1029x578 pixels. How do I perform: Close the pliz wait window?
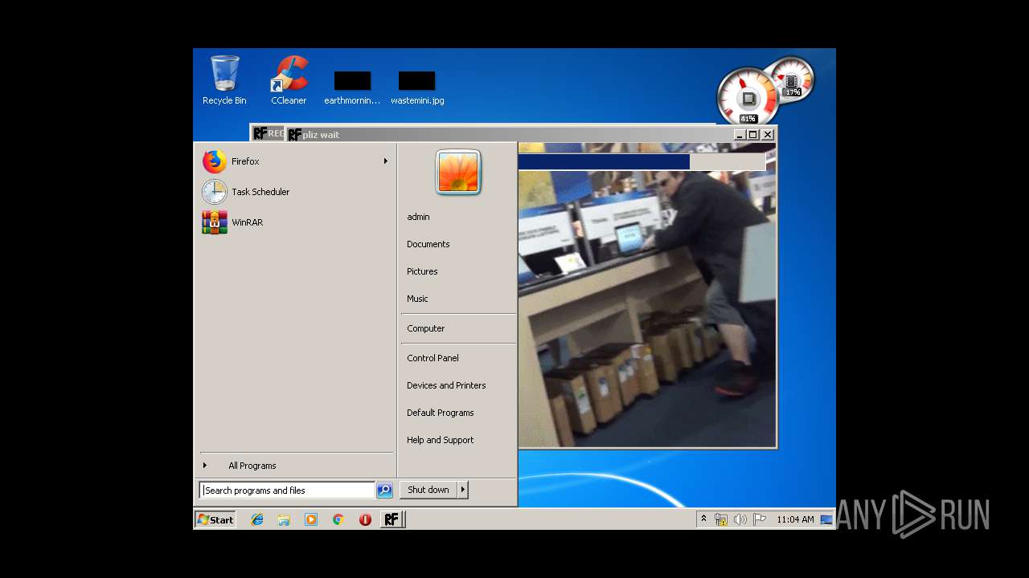click(768, 135)
